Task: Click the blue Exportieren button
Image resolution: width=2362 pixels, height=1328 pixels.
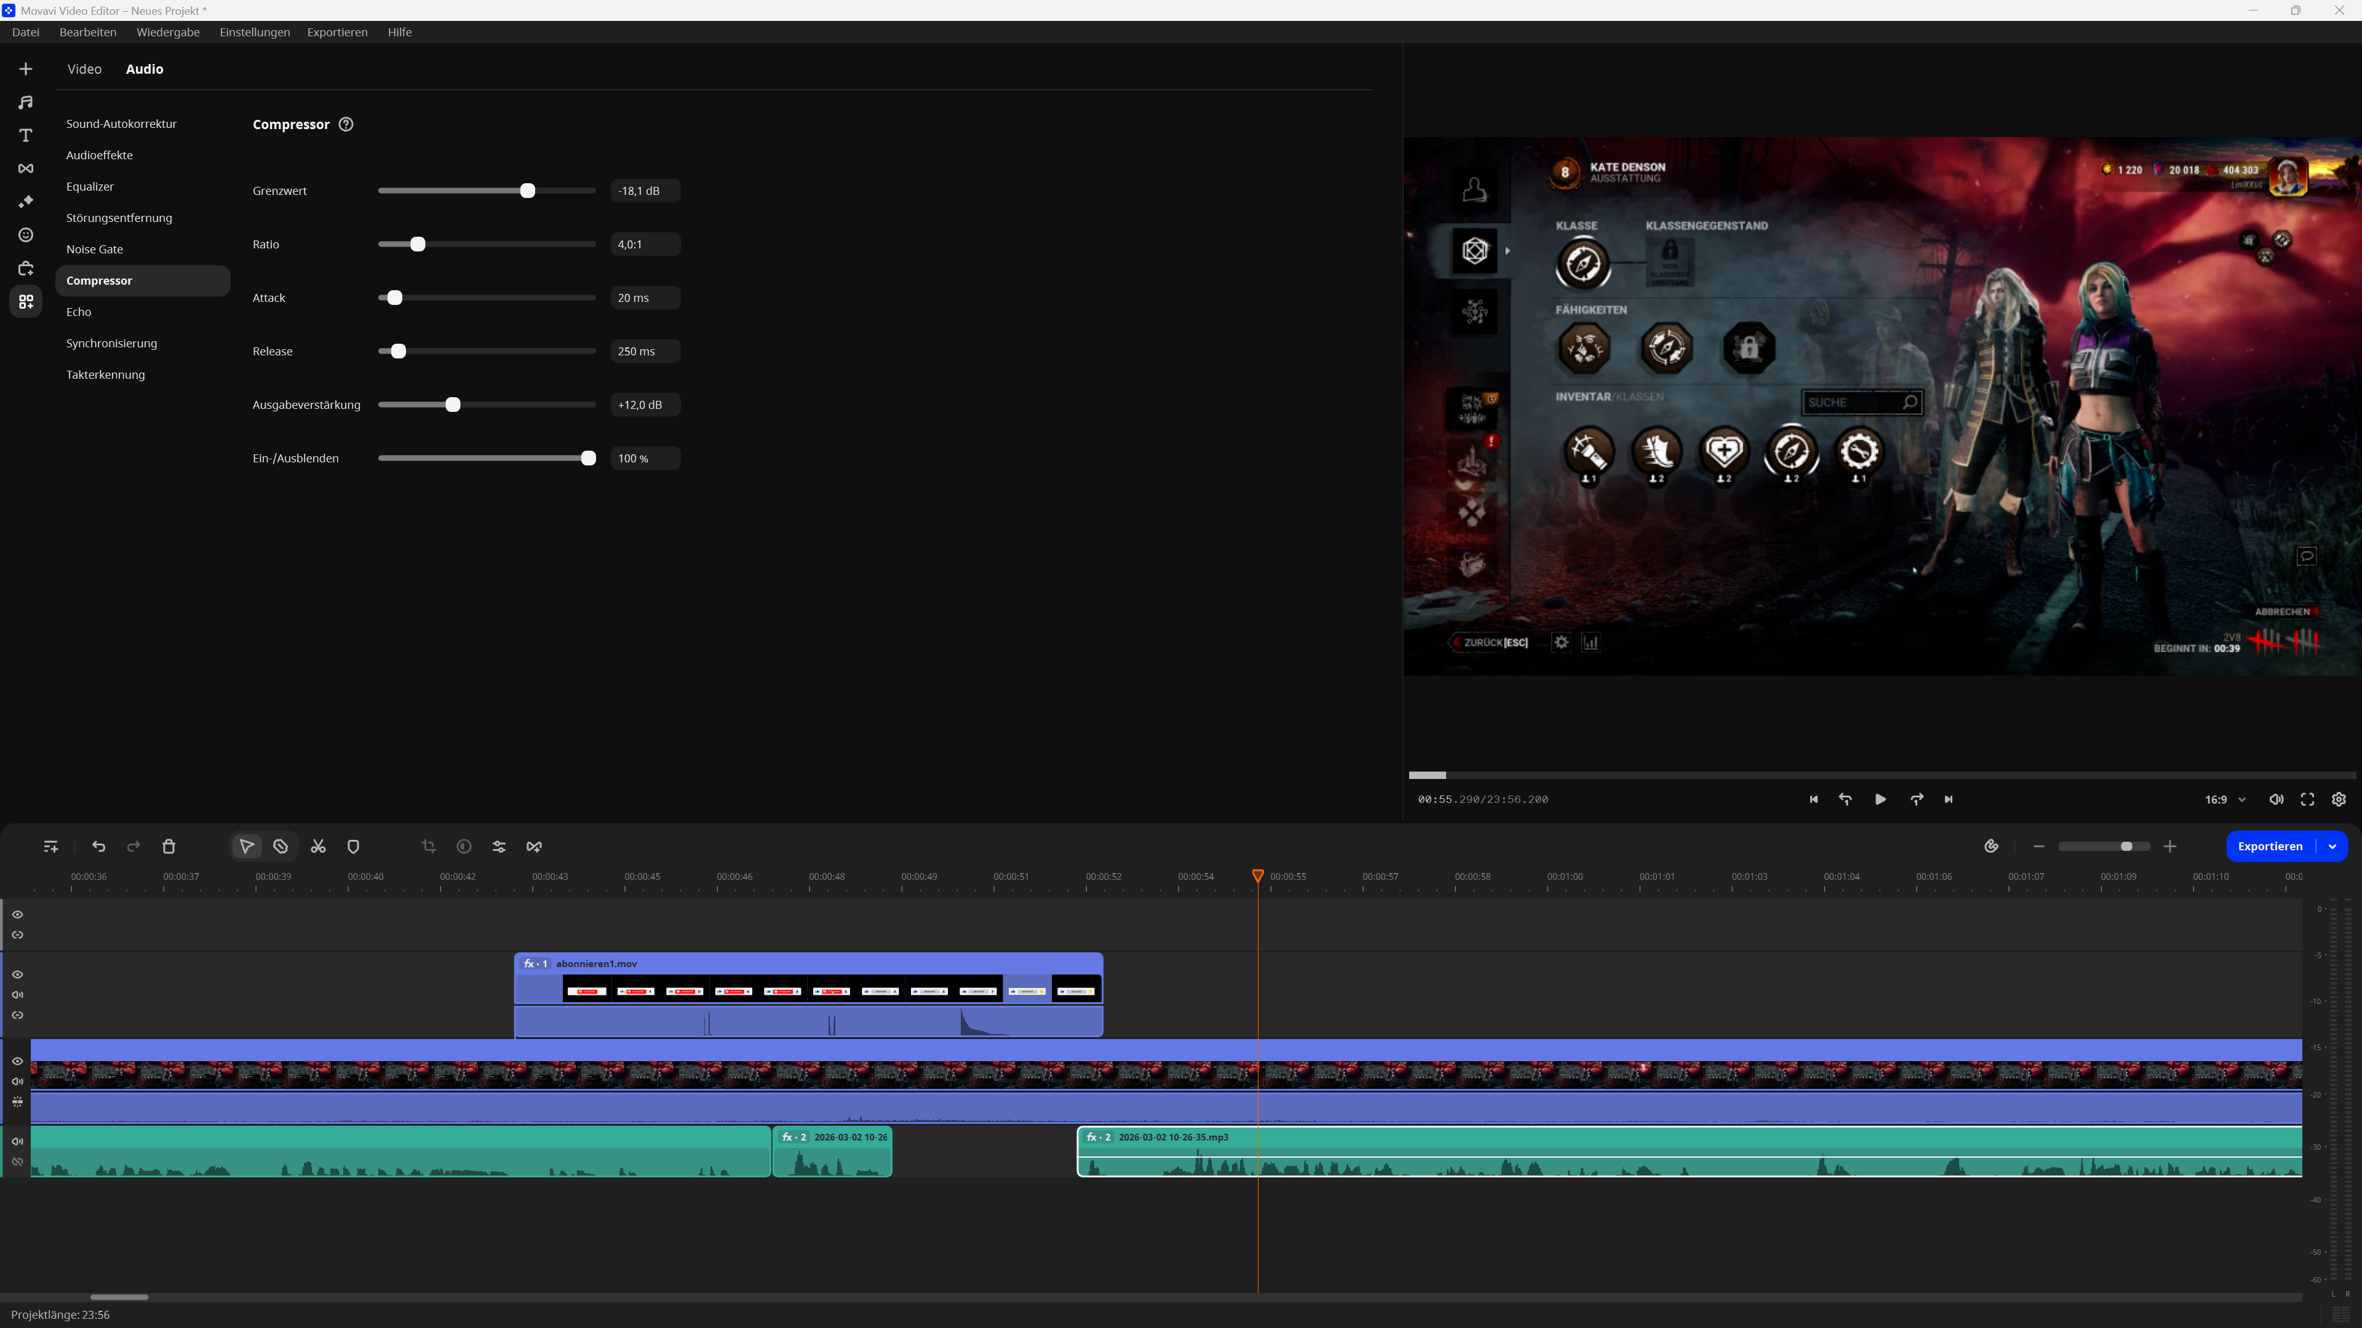Action: 2269,846
